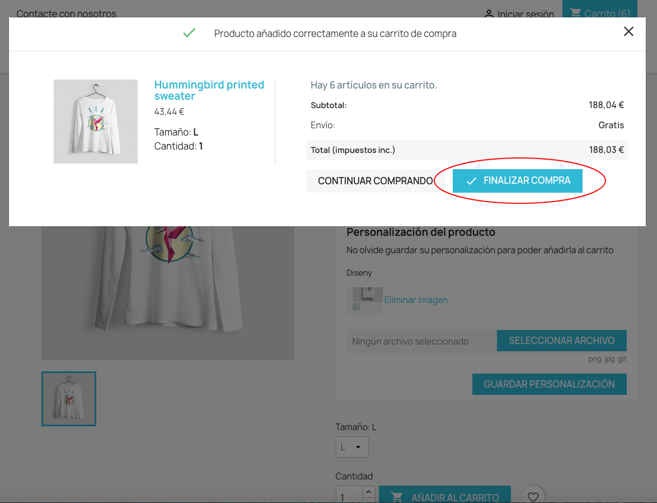
Task: Select the sweater thumbnail below the main image
Action: (68, 398)
